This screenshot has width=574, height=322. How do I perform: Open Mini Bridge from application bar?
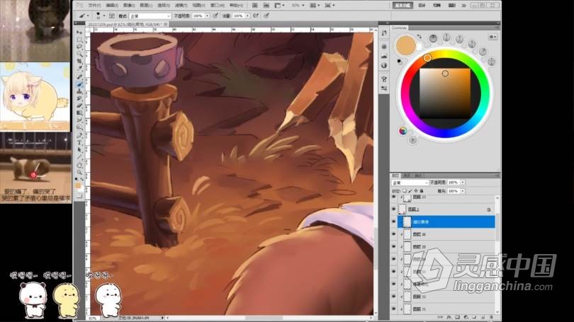coord(266,6)
